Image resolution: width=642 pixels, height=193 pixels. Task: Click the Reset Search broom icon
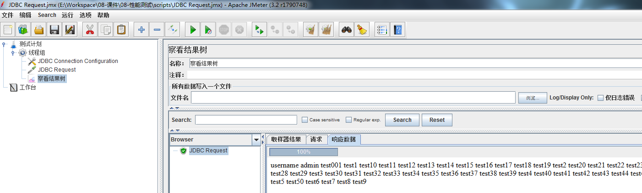(x=362, y=30)
